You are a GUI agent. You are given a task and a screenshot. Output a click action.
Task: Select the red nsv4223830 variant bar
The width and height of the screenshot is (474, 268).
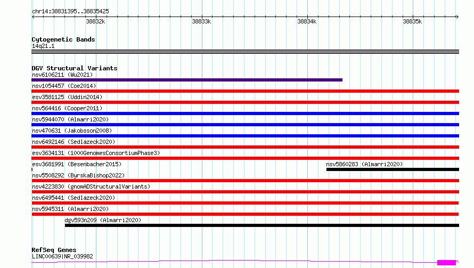tap(245, 192)
